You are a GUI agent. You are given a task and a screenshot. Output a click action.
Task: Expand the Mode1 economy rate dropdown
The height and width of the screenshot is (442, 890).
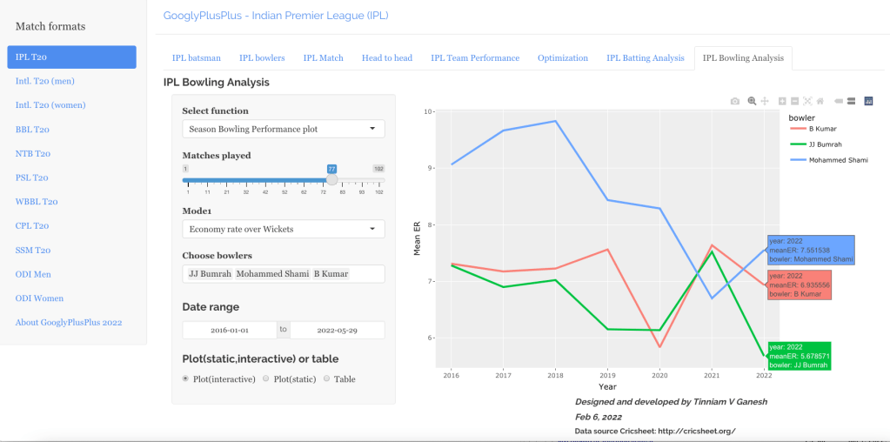click(x=283, y=229)
